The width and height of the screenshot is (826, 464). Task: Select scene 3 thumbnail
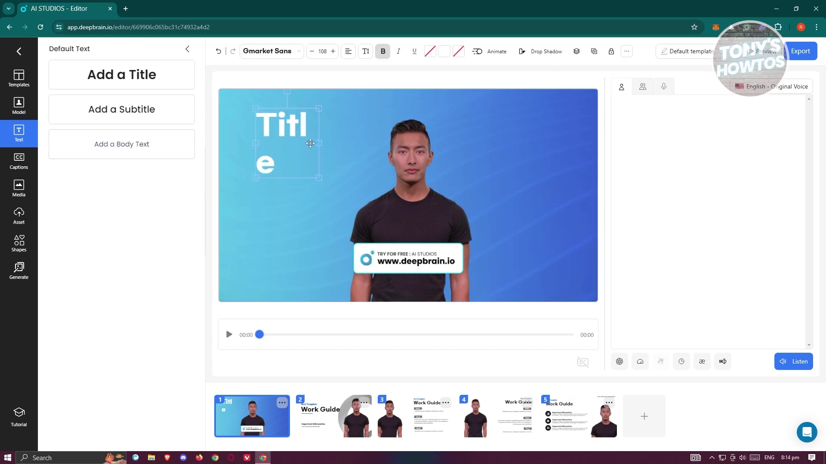click(x=416, y=416)
